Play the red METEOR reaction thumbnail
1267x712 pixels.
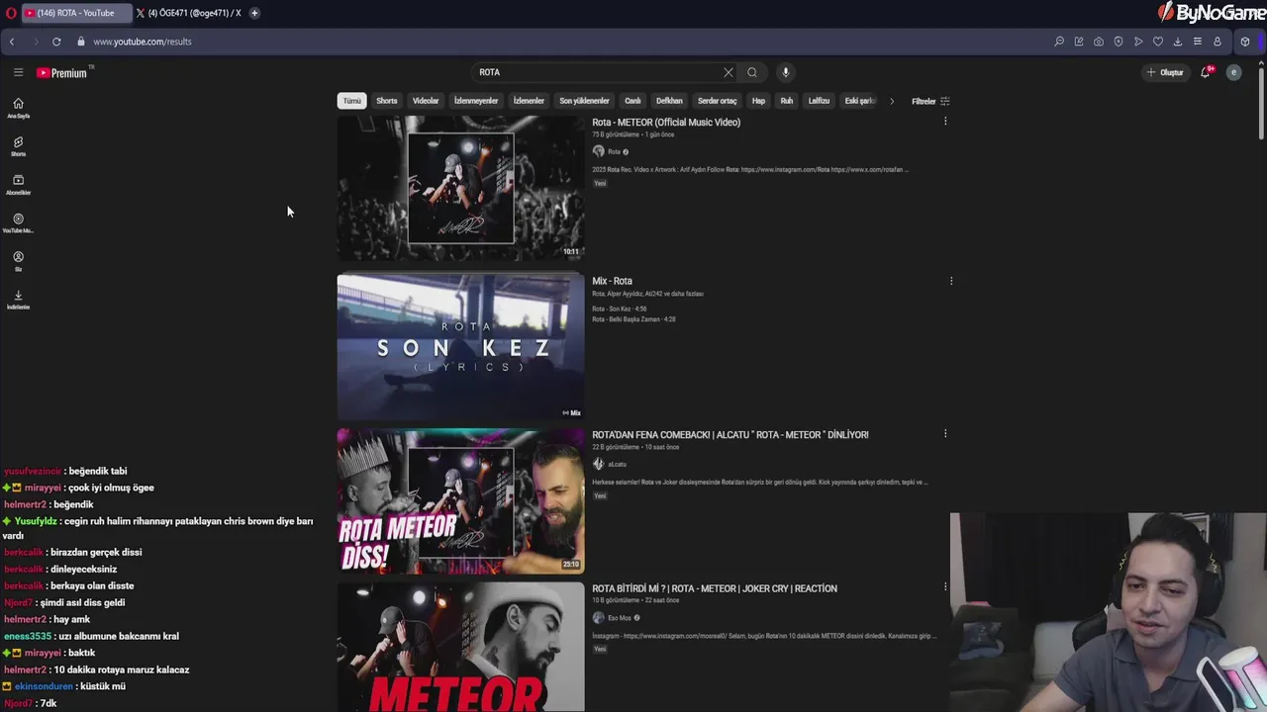[x=460, y=647]
